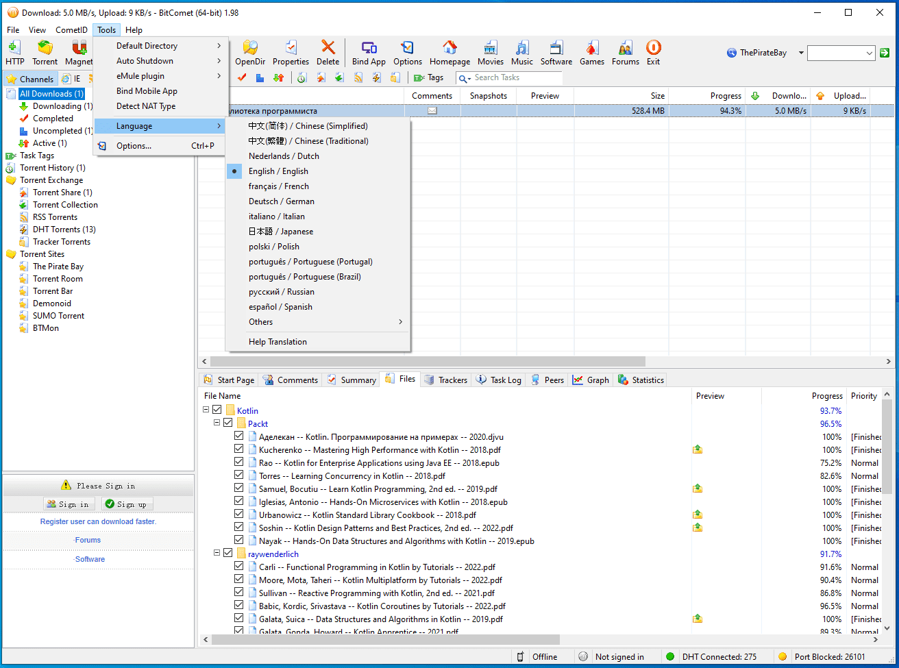Click the envelope icon in Comments column
This screenshot has width=899, height=668.
(x=432, y=111)
